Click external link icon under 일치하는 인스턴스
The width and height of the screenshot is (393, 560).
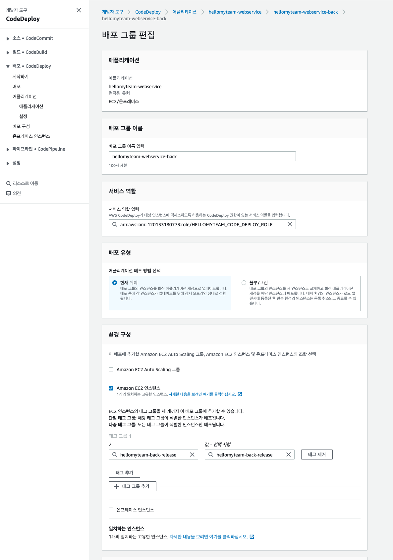252,536
